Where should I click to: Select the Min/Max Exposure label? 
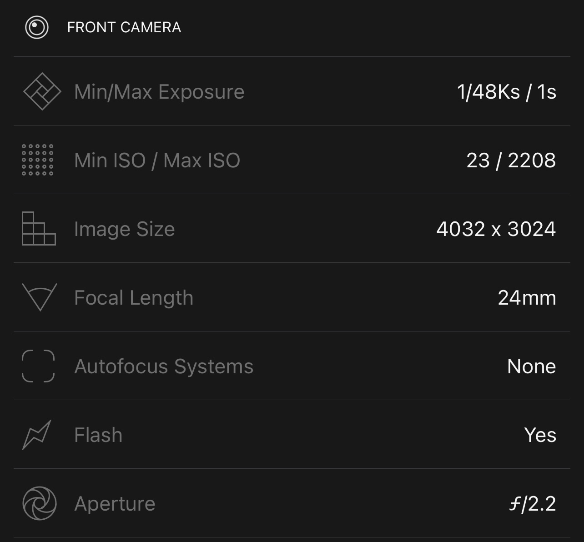pyautogui.click(x=159, y=92)
